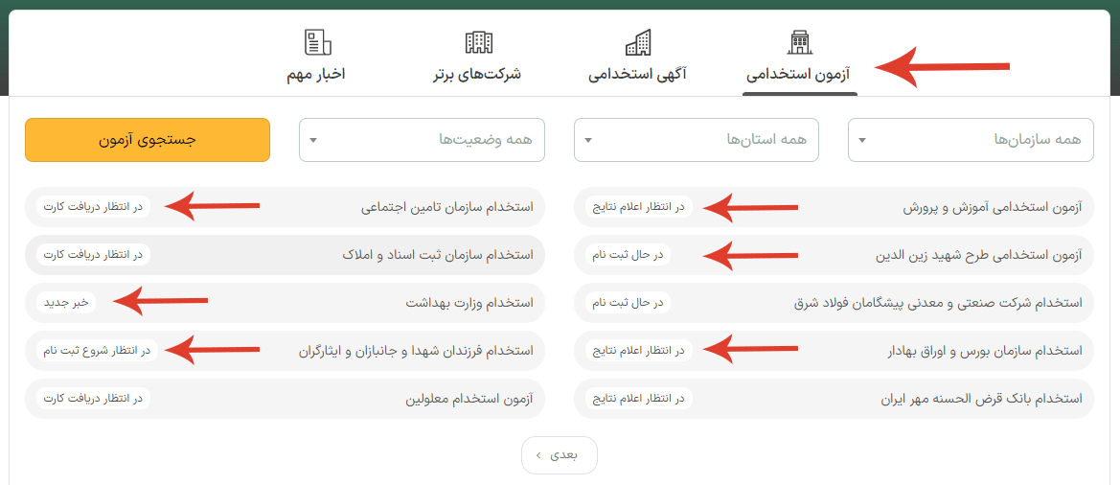Open استخدام بانک قرض الحسنه مهر ایران

[982, 399]
